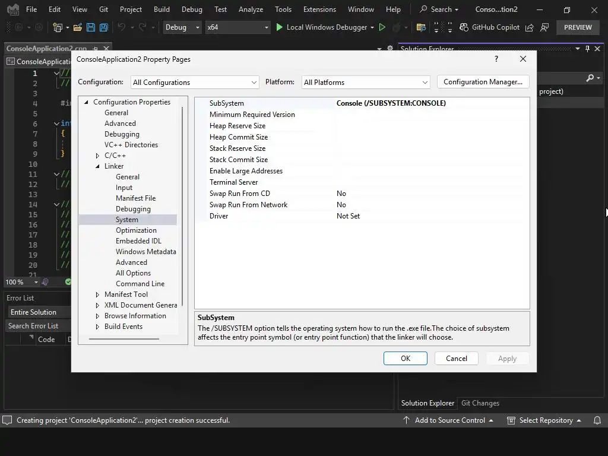Pin the ConsoleApplication2.cpp tab
Screen dimensions: 608x456
(x=95, y=49)
